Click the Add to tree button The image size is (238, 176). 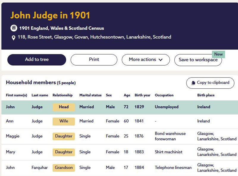pos(37,60)
